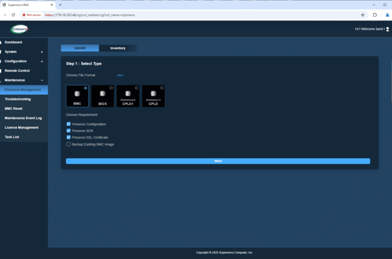Maximize the browser window
The image size is (392, 259).
point(385,5)
